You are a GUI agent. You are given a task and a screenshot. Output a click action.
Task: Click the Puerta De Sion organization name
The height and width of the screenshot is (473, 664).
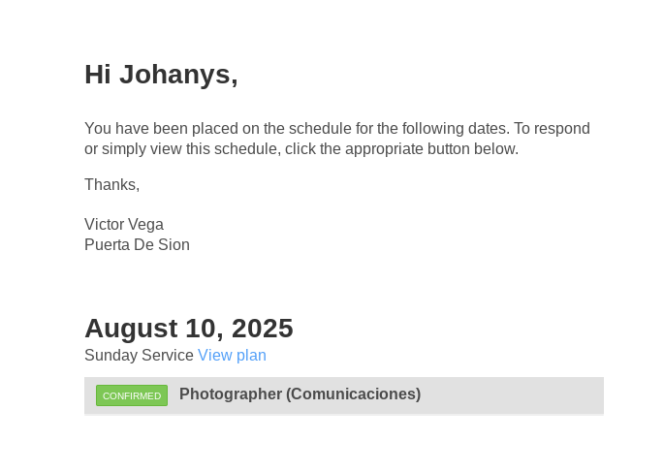(x=138, y=245)
